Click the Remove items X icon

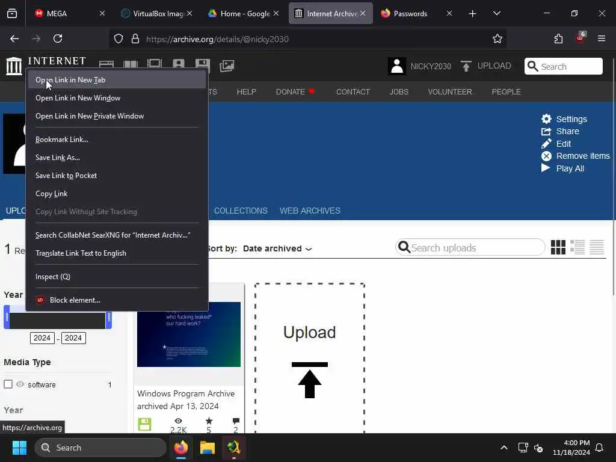coord(546,156)
